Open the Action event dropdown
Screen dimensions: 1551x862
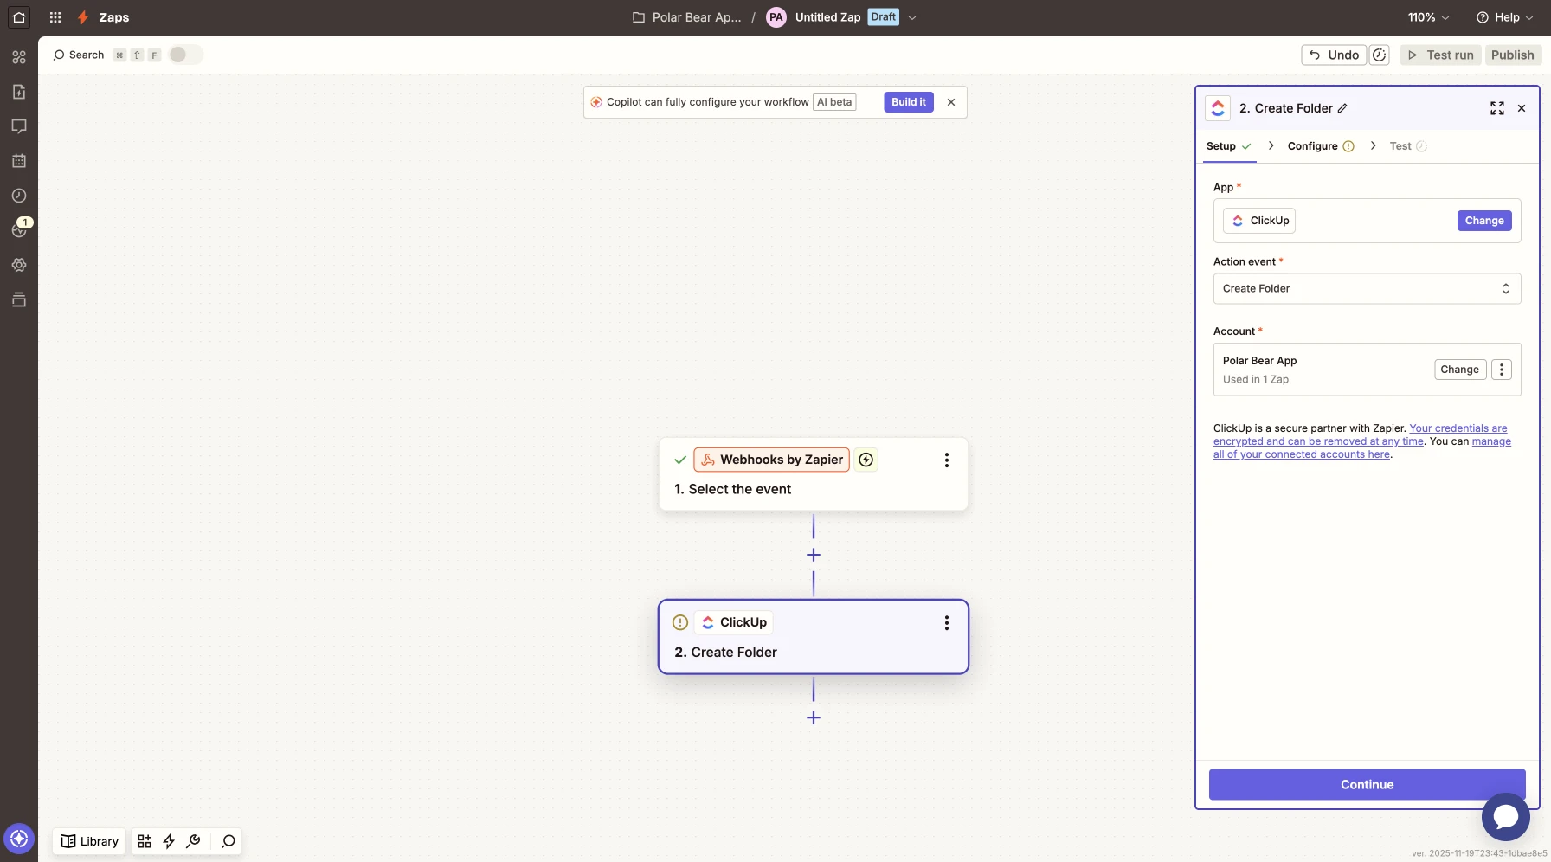(1366, 289)
